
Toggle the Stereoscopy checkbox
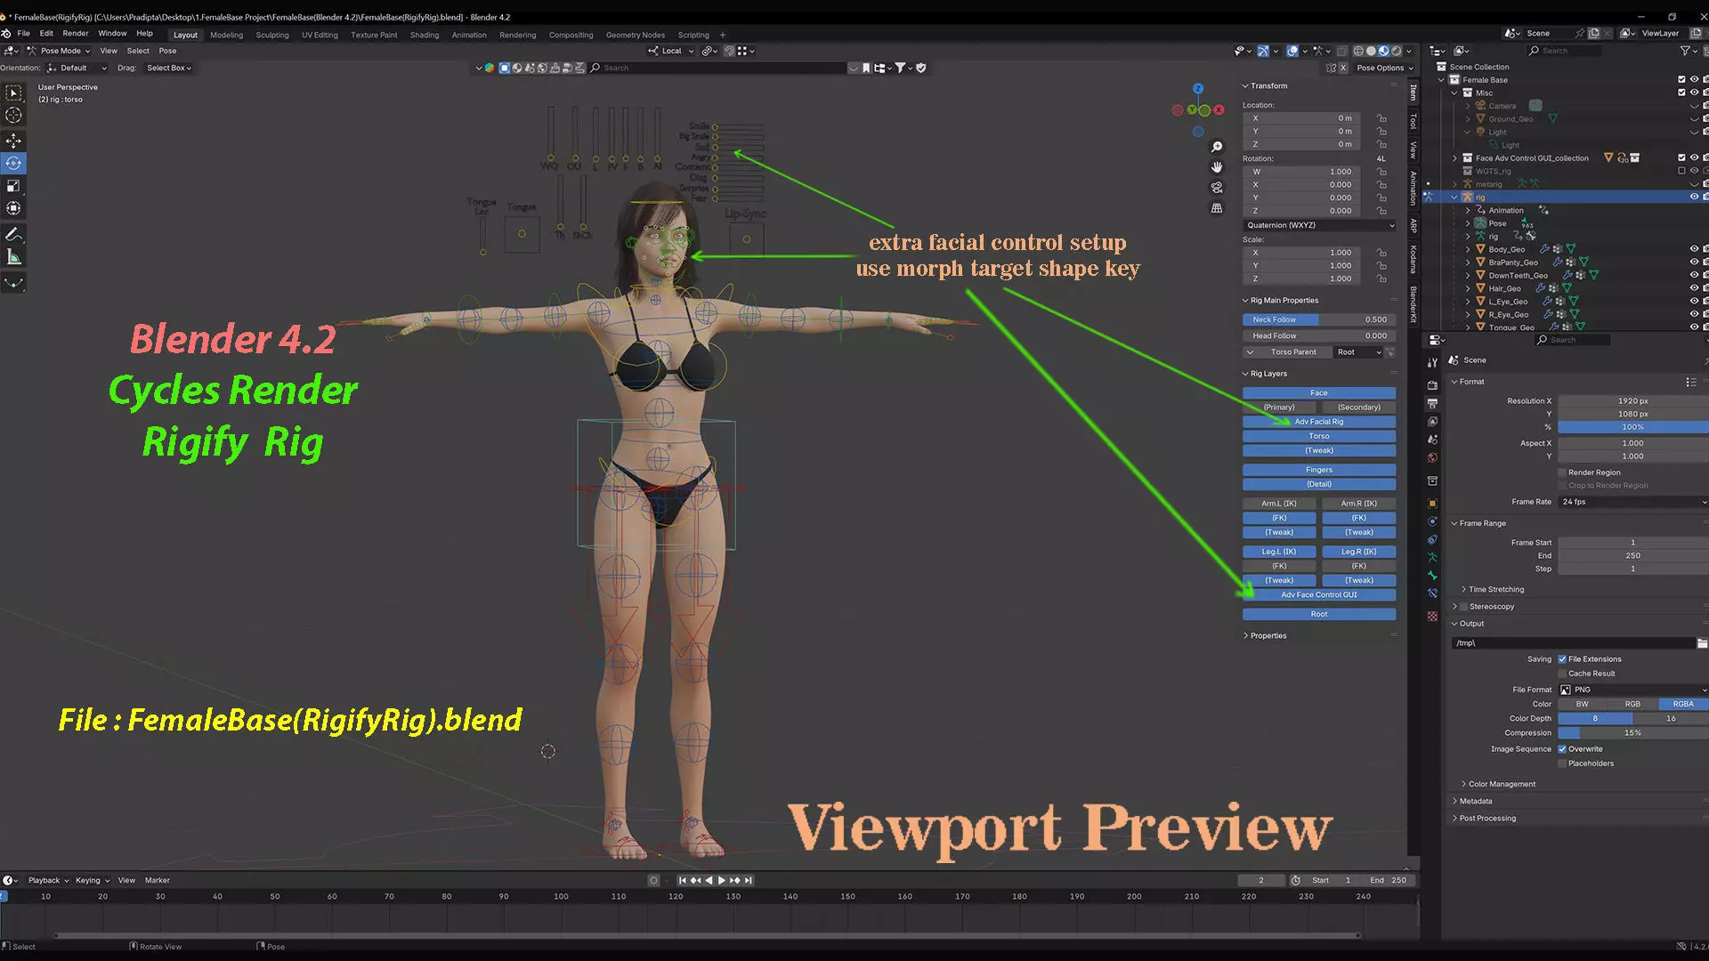coord(1463,607)
